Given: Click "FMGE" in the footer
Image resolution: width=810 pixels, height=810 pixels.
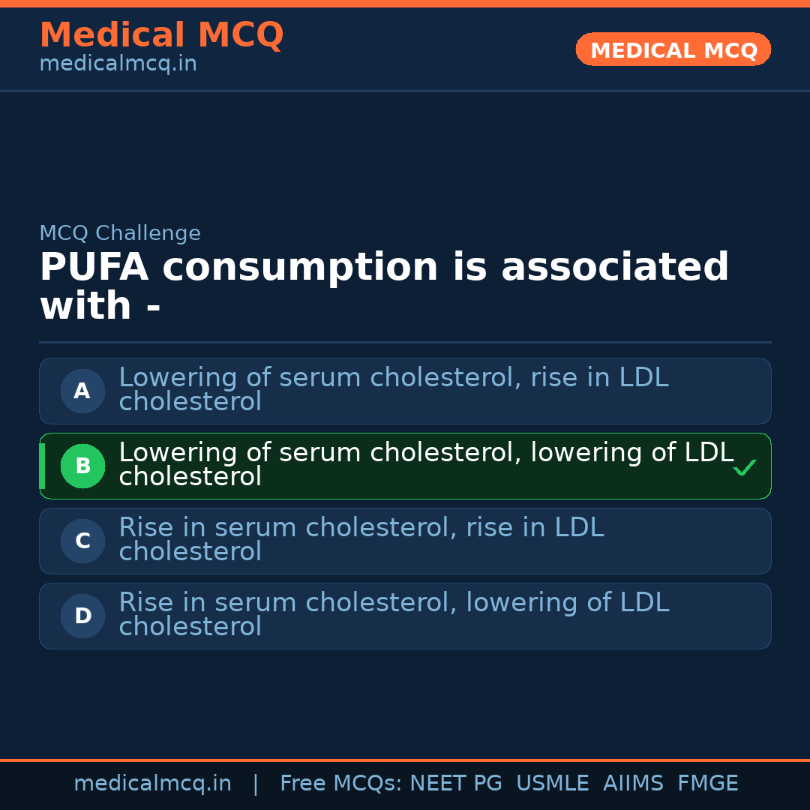Looking at the screenshot, I should pos(707,784).
